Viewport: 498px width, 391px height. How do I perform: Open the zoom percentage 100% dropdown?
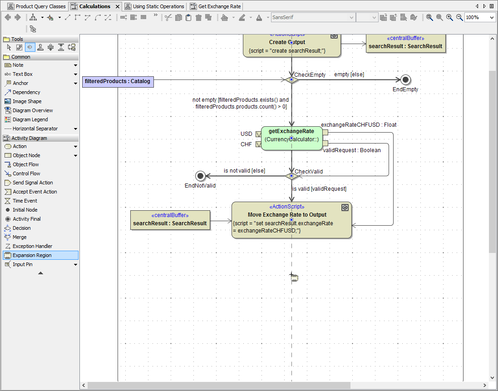pos(492,17)
